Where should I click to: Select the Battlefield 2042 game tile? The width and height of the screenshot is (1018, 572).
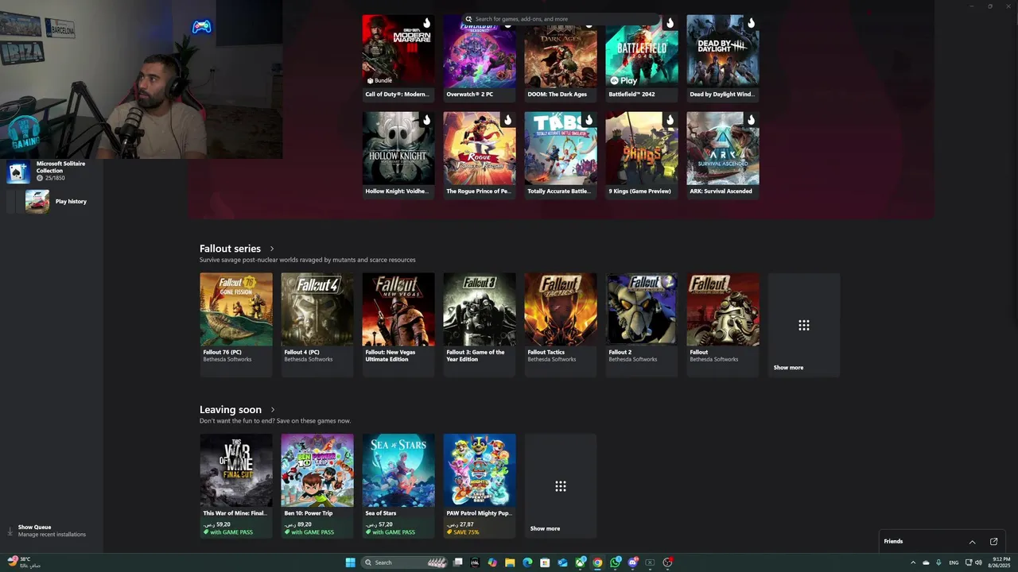click(x=642, y=58)
